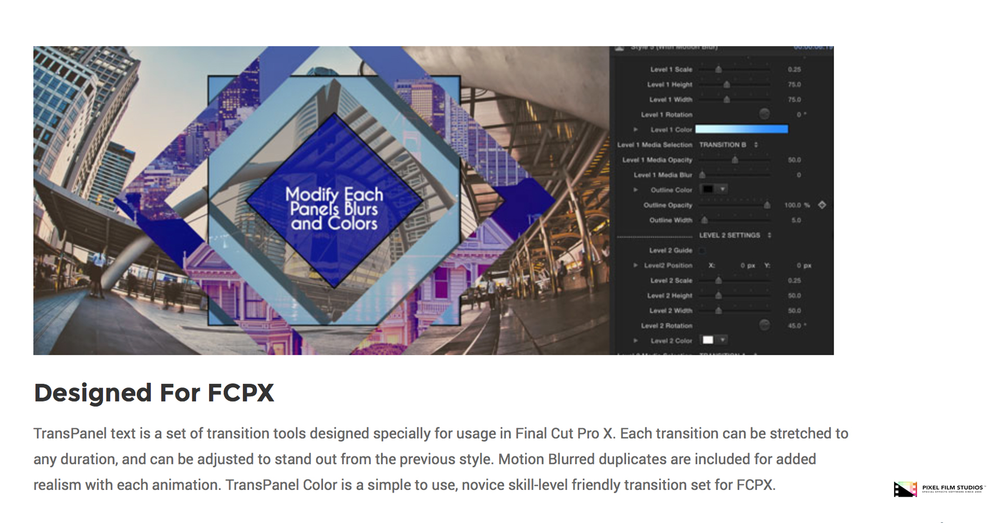
Task: Click the Level 1 Color gradient bar
Action: 741,129
